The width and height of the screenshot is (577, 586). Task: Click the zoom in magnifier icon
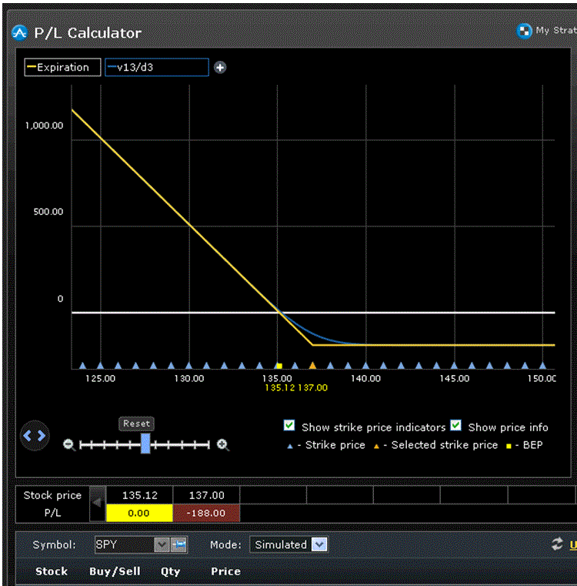tap(222, 445)
